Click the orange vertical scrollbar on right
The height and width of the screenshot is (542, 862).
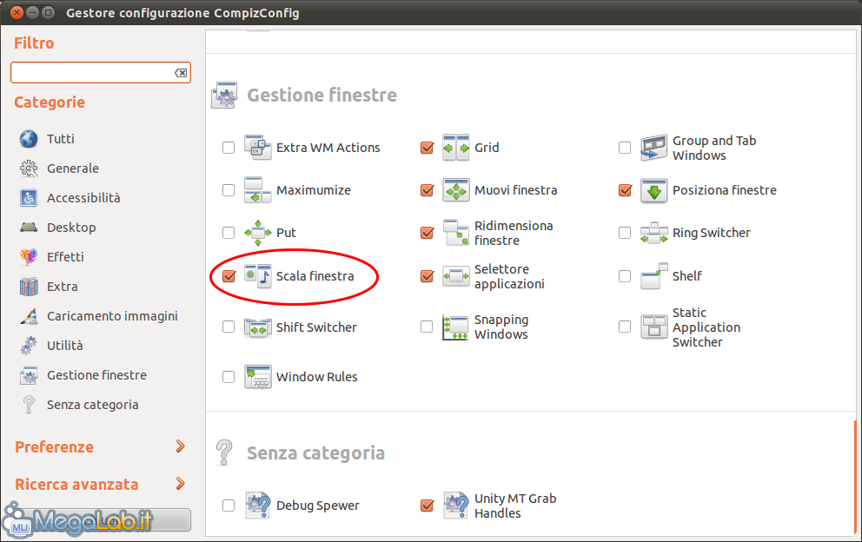point(855,475)
